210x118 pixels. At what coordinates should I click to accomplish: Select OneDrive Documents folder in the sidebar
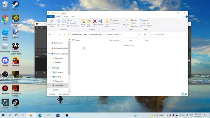point(59,58)
